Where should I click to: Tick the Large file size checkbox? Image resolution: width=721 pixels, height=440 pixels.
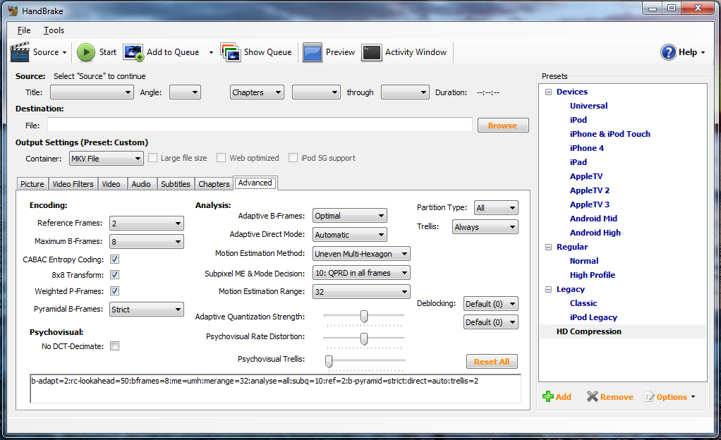tap(152, 158)
